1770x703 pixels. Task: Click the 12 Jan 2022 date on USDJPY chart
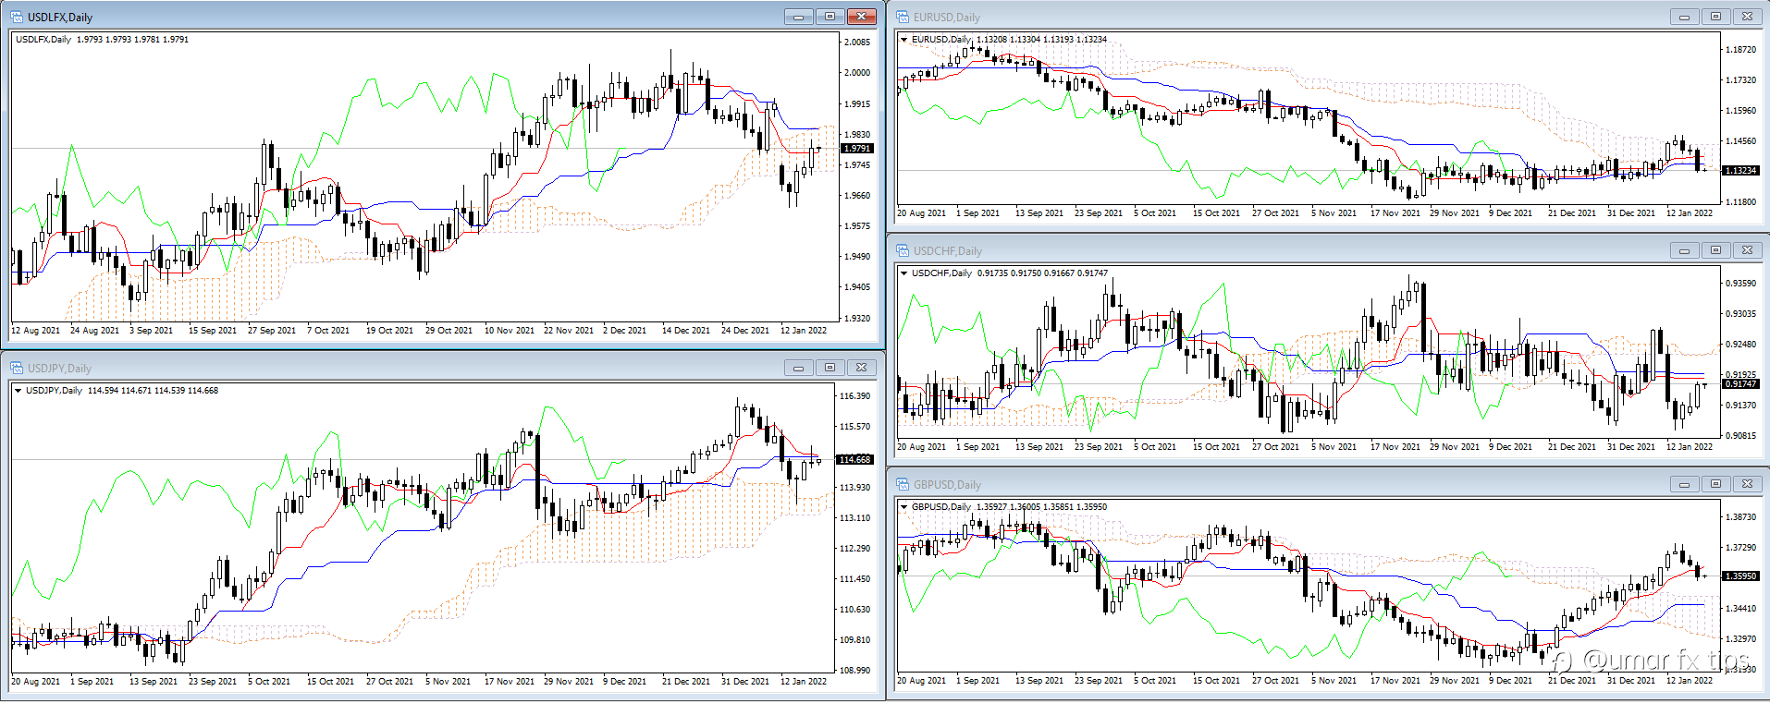pyautogui.click(x=804, y=682)
